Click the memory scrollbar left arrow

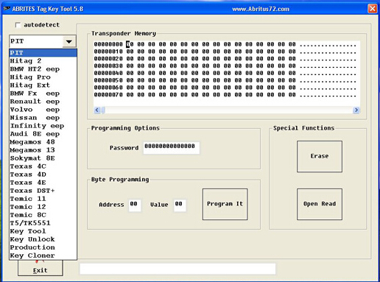coord(97,110)
